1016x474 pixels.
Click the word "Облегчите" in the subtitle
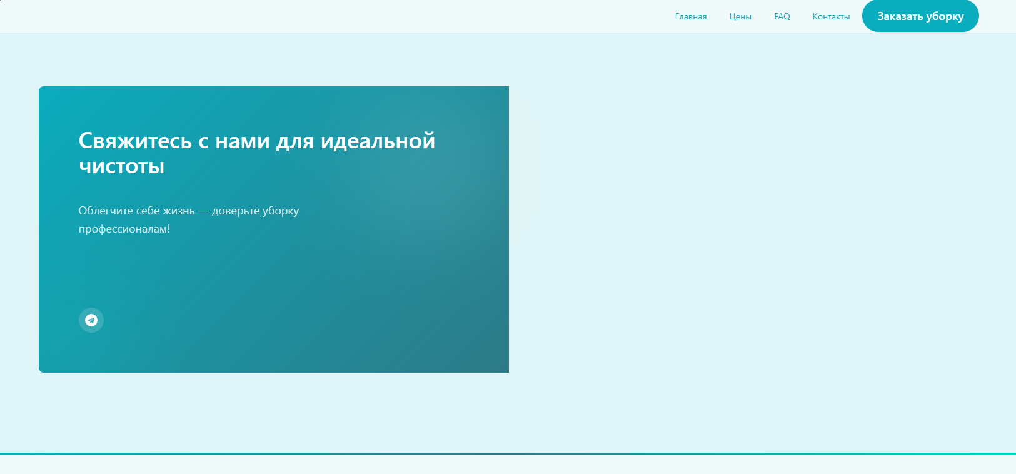coord(105,211)
